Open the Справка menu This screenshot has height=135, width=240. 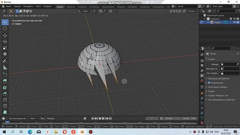47,6
